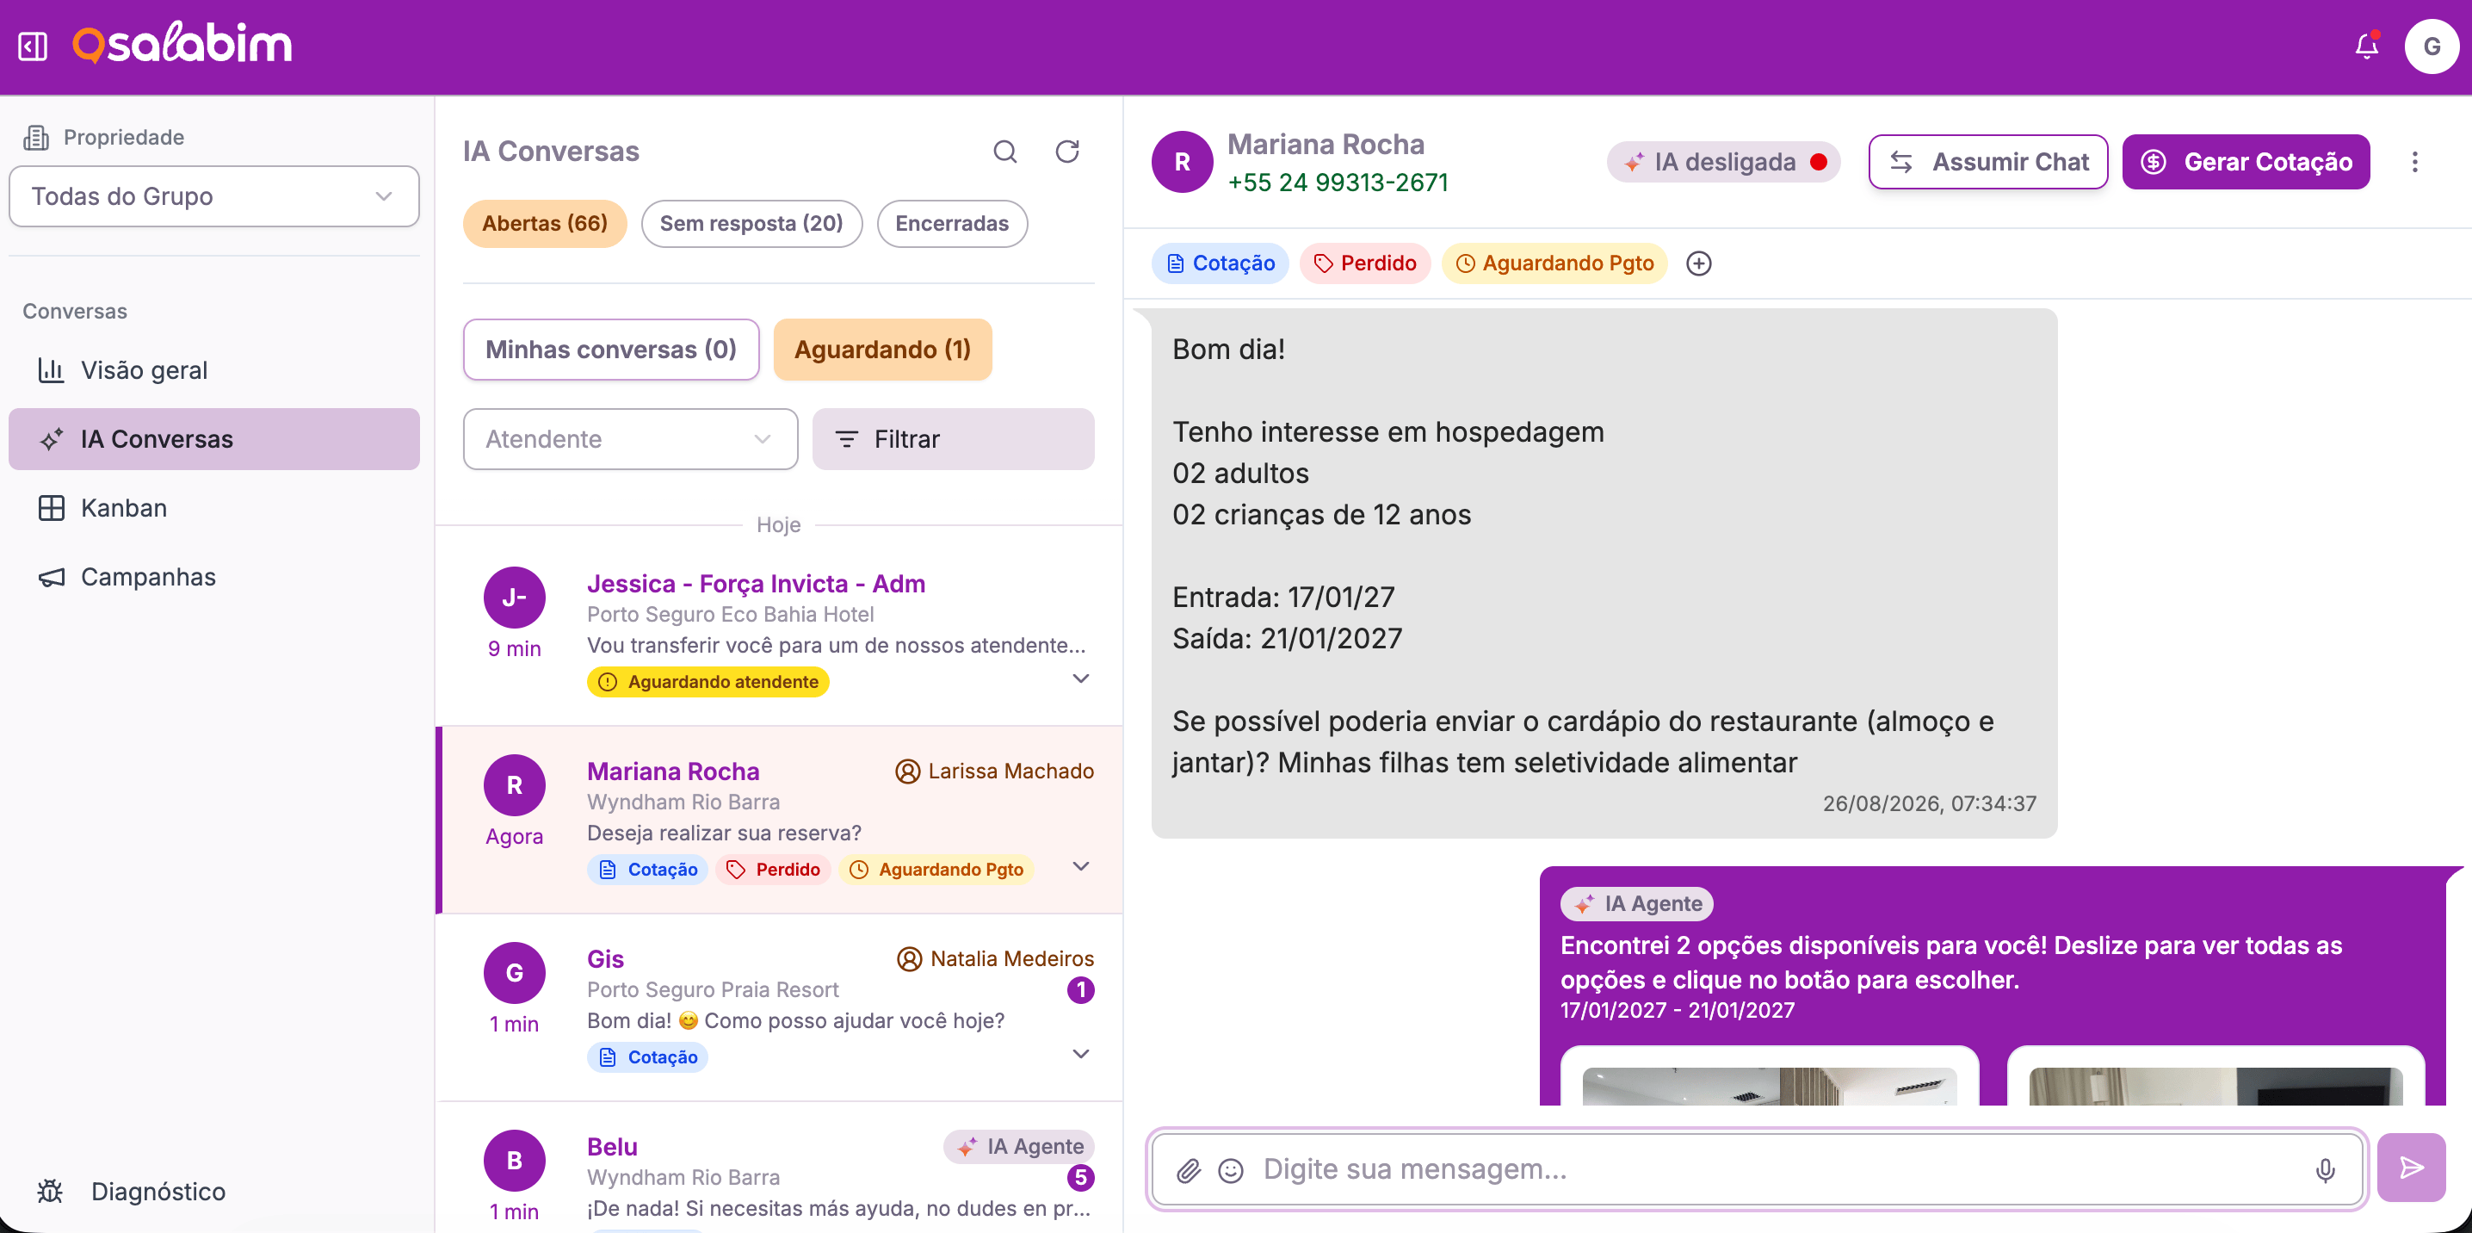Click the Gis conversation avatar
Image resolution: width=2472 pixels, height=1233 pixels.
515,973
